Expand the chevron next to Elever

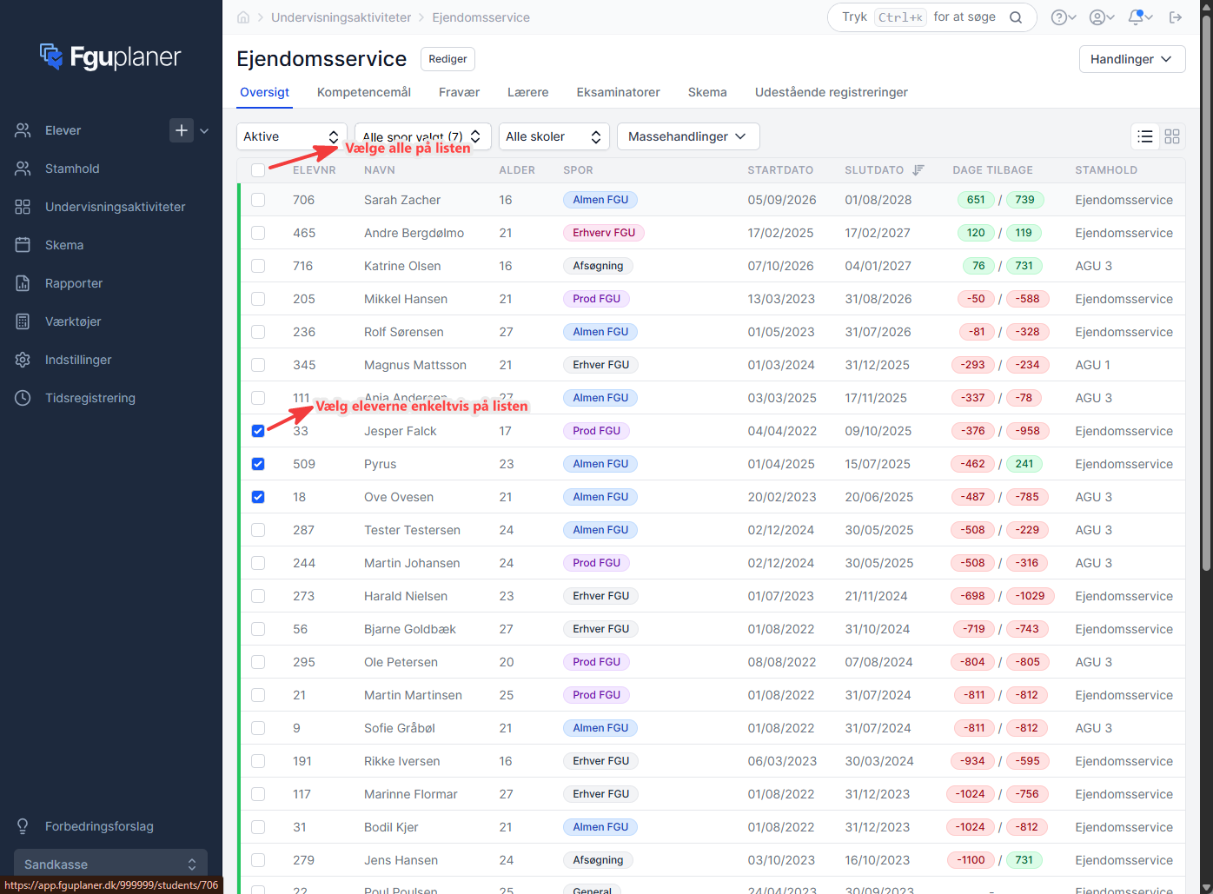tap(204, 130)
